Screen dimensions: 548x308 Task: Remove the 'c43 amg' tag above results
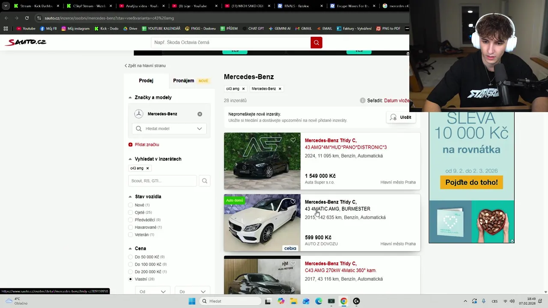tap(243, 89)
